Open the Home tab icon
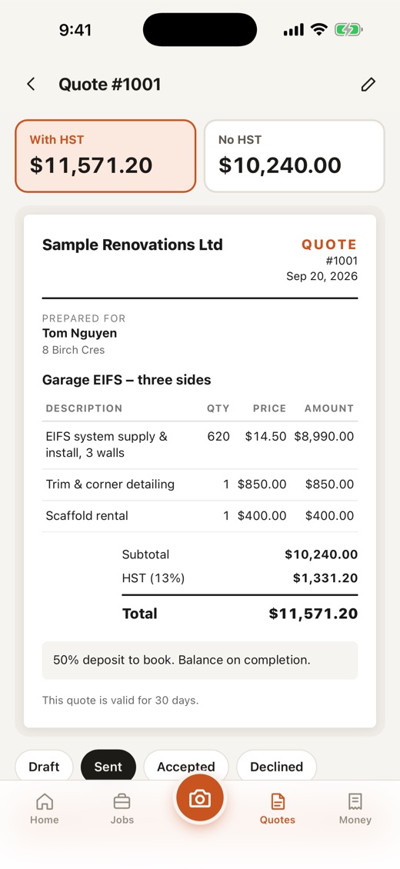Viewport: 400px width, 869px height. [45, 801]
